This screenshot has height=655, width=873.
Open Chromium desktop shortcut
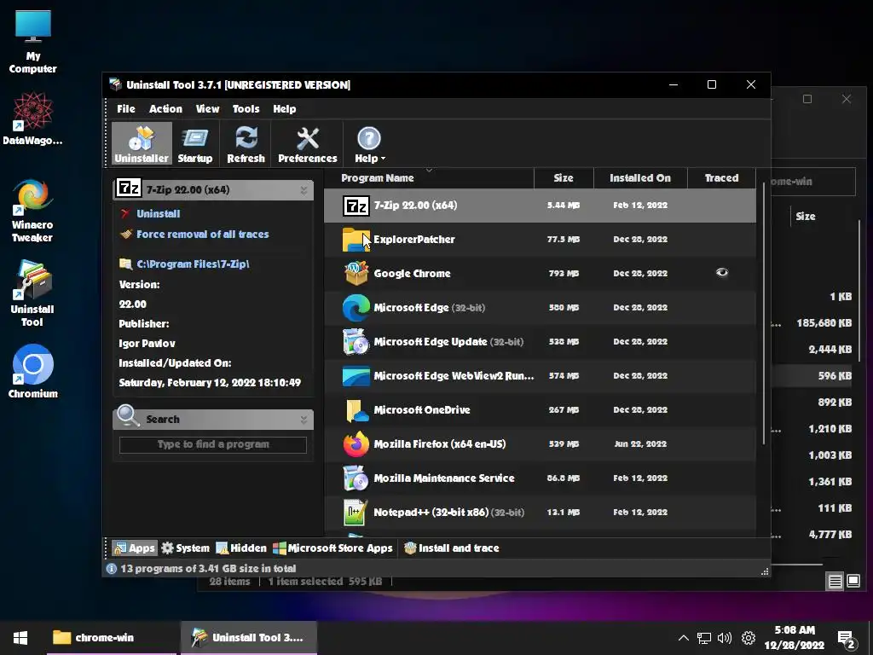[x=33, y=371]
